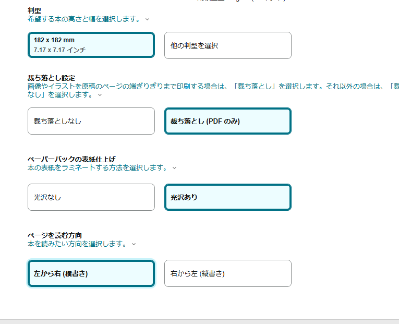Open link 希望する本の高さと幅を選択します

coord(84,19)
